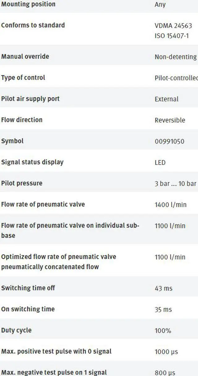Click the "100%" duty cycle value
This screenshot has width=198, height=376.
tap(163, 331)
